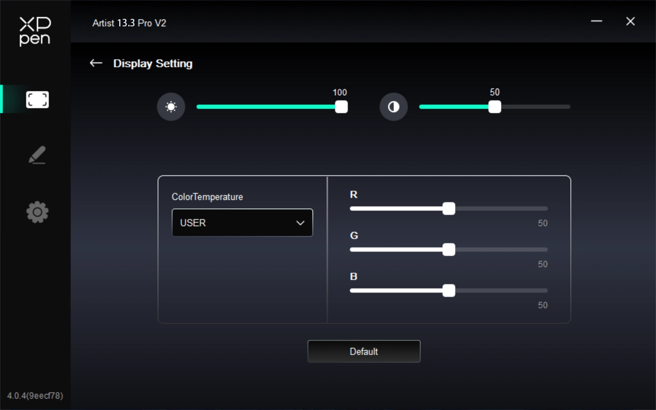Click the contrast slider handle at 50
The height and width of the screenshot is (410, 656).
click(494, 107)
